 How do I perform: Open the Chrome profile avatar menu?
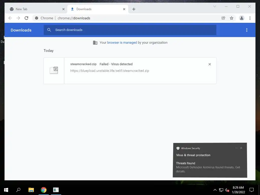242,18
